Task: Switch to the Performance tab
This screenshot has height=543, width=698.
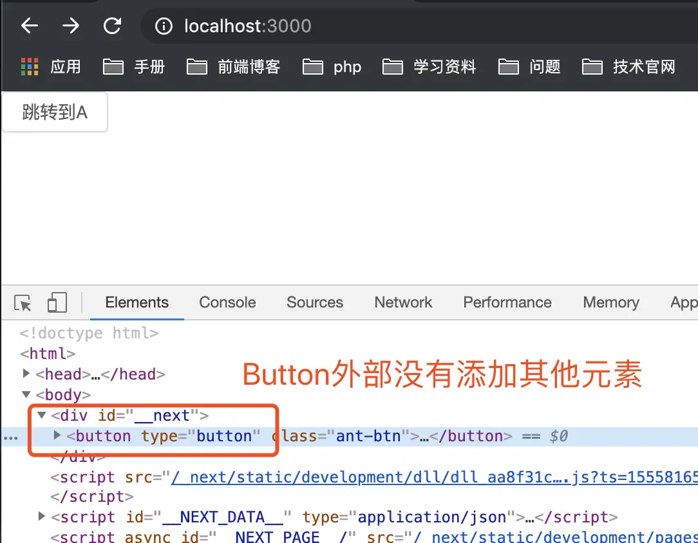Action: 507,302
